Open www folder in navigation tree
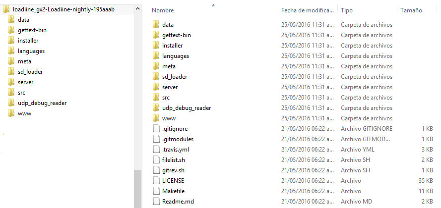 point(24,113)
